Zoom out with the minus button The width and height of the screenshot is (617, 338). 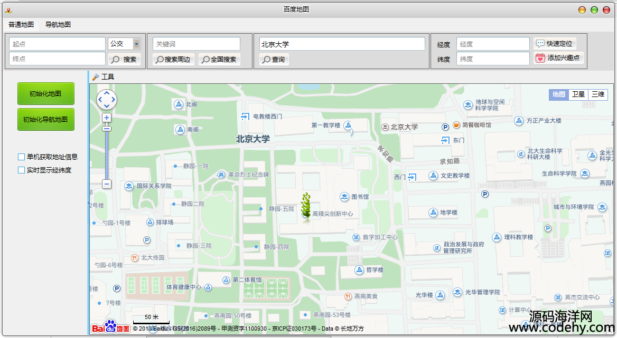[107, 184]
